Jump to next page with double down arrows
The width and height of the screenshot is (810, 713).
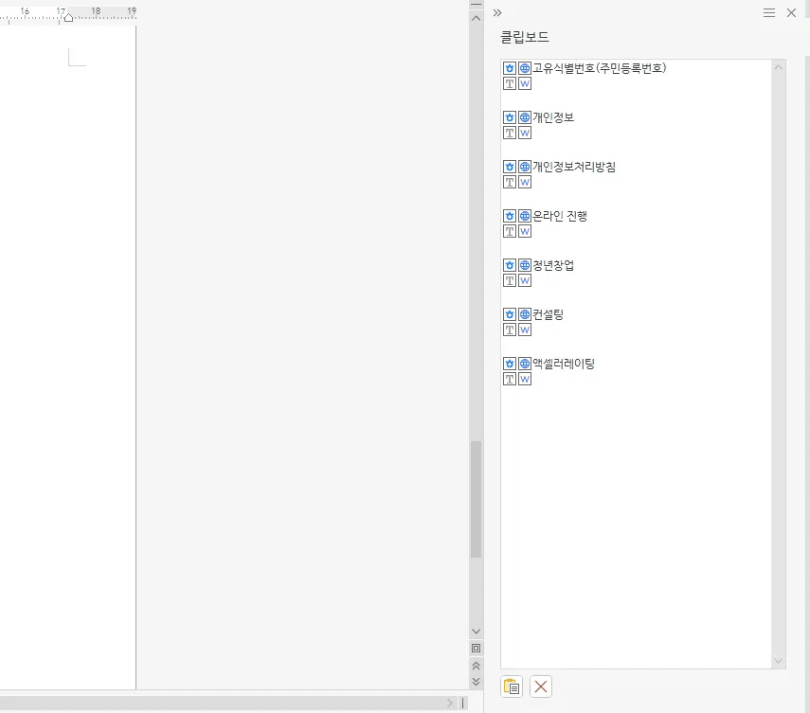476,681
